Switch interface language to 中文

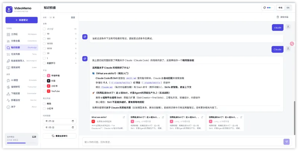click(x=280, y=8)
